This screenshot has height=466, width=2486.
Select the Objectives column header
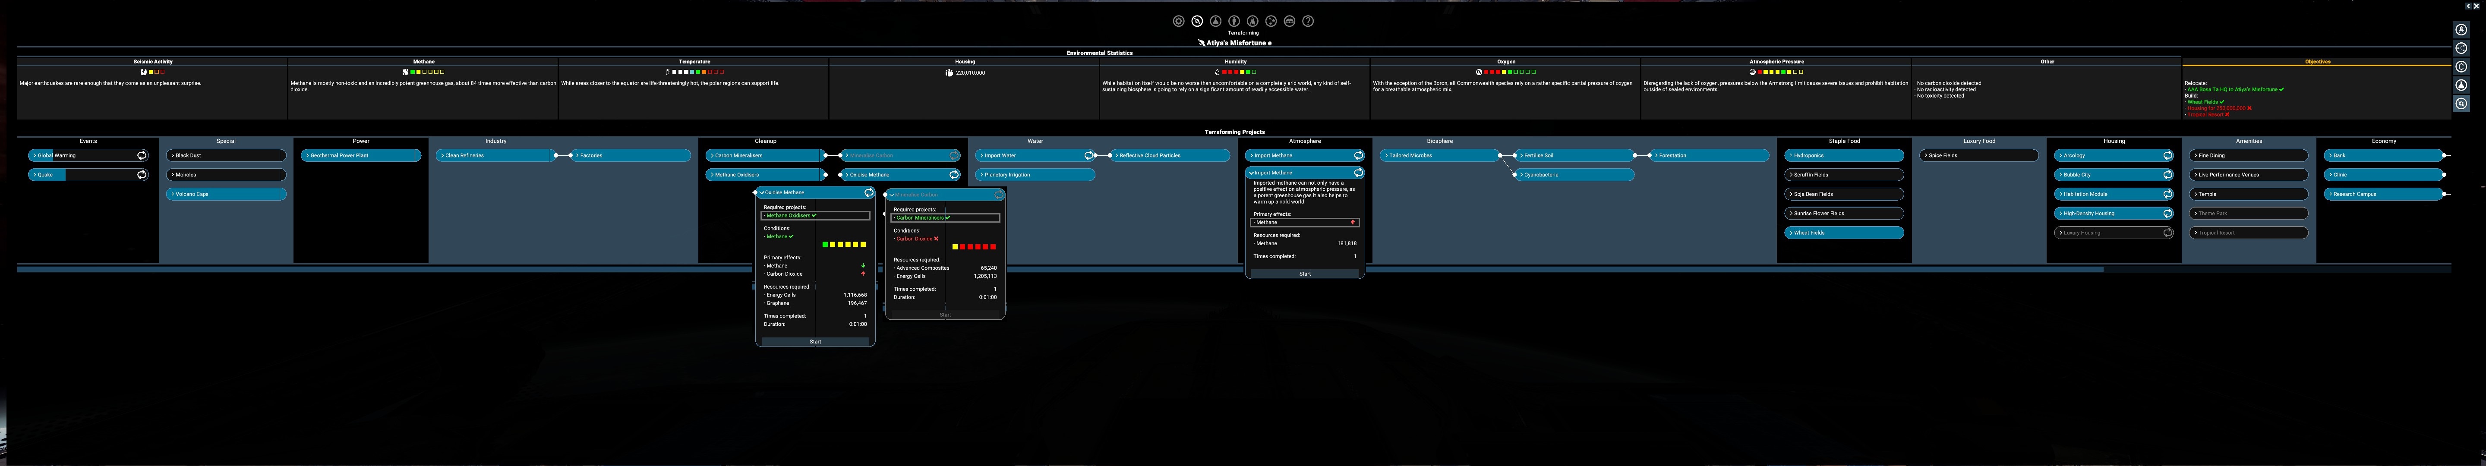(2317, 62)
